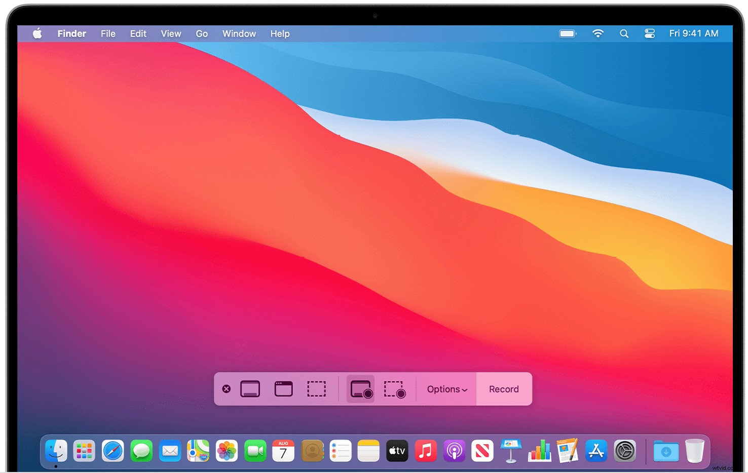Start recording with the Record button

[504, 389]
